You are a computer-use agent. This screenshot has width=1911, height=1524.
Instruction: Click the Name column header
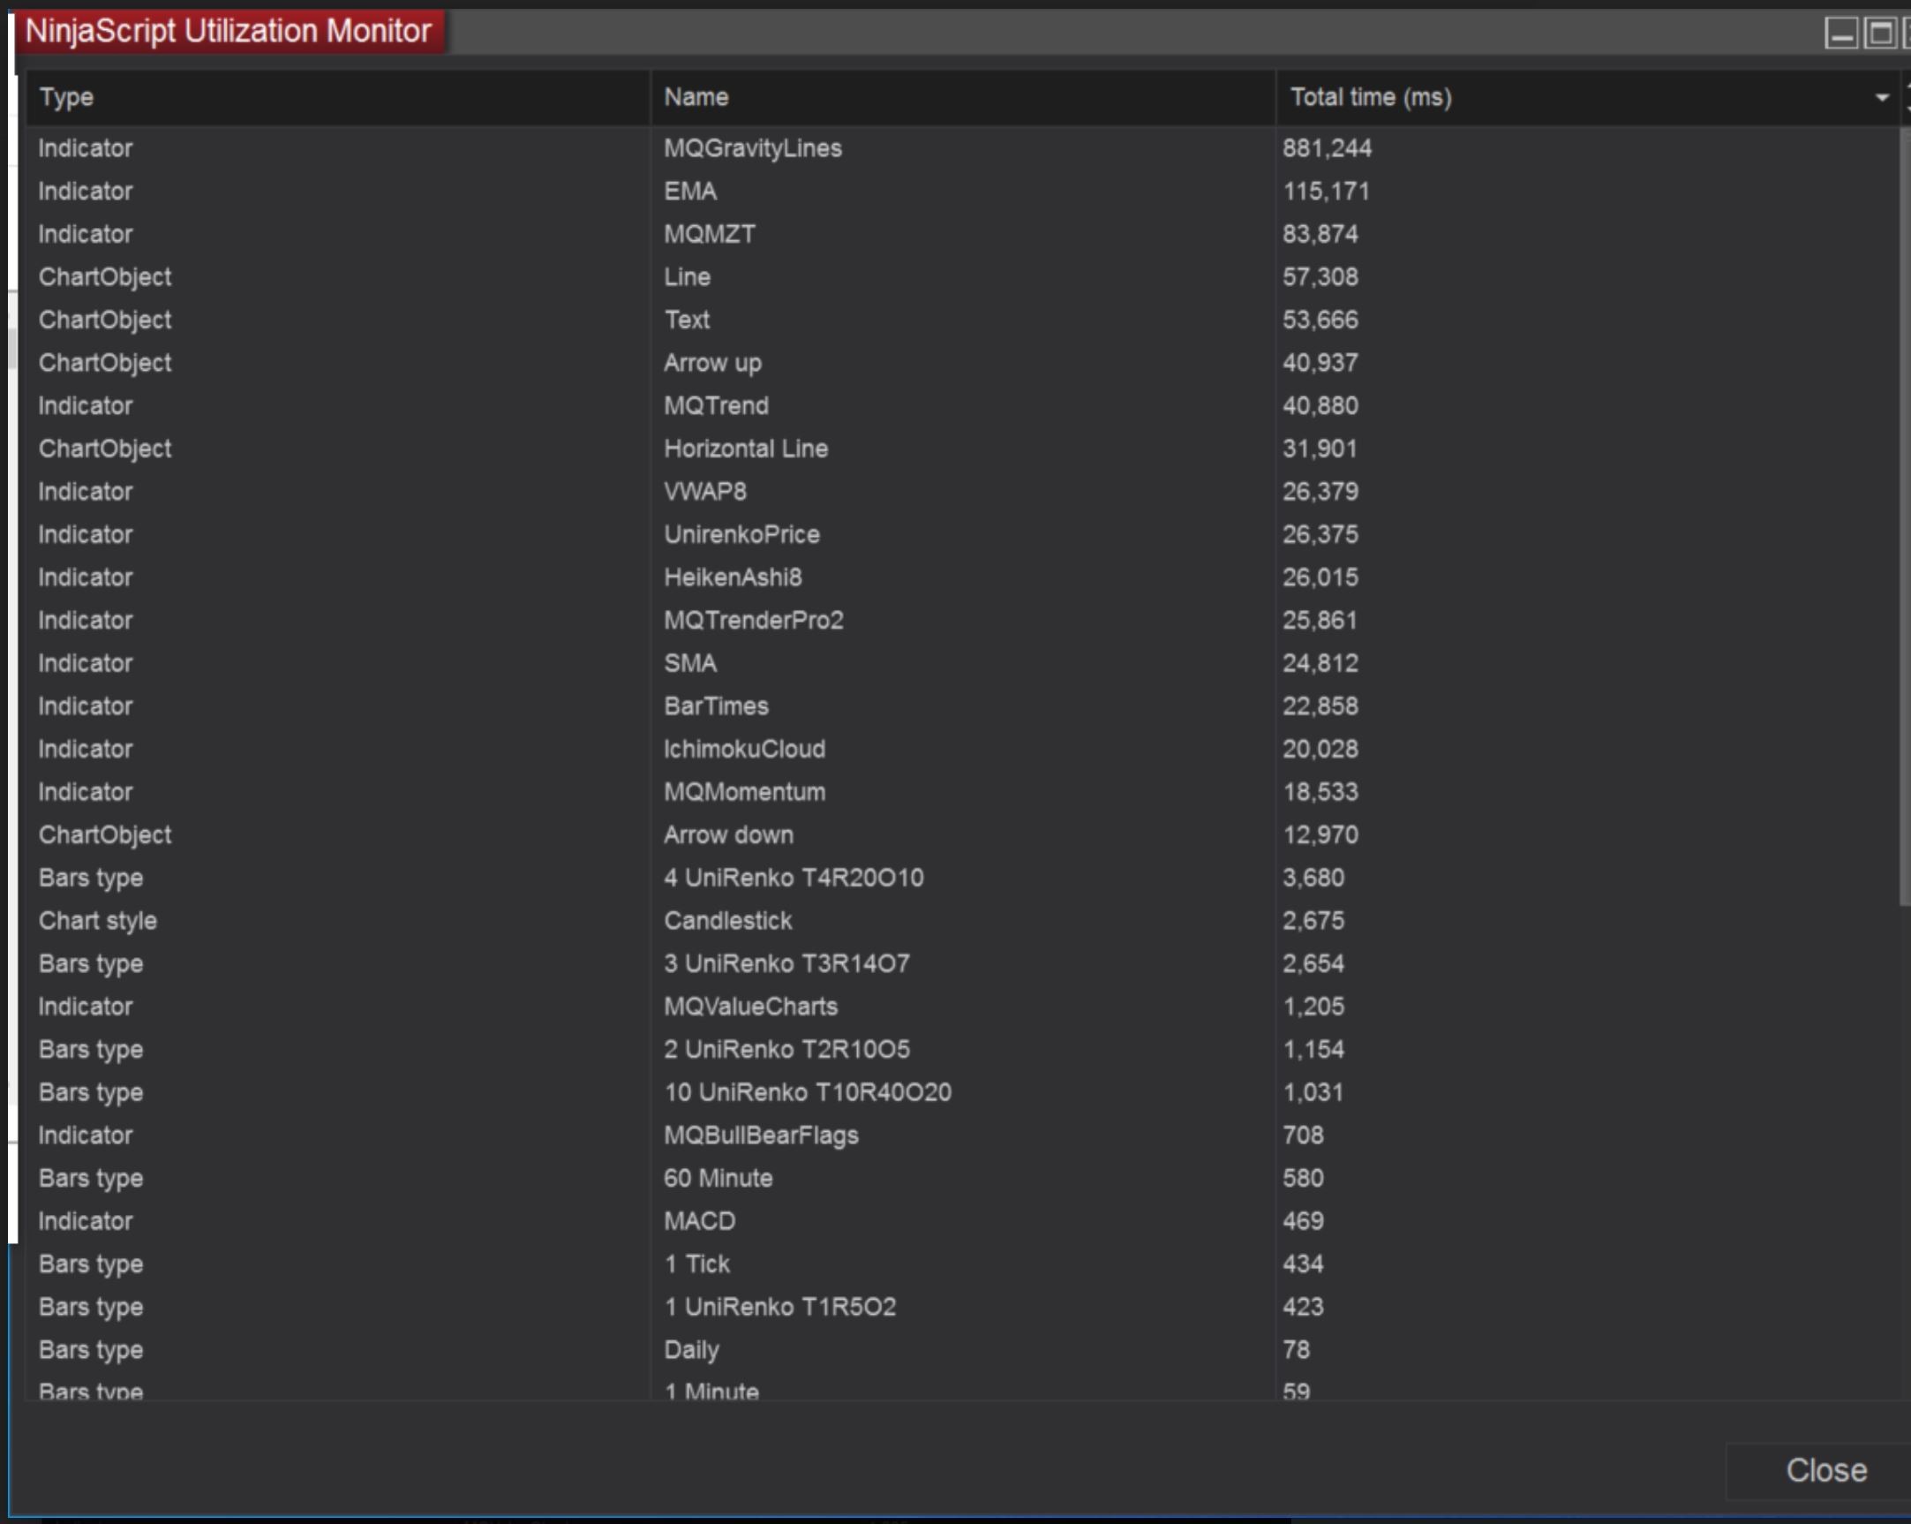(696, 96)
